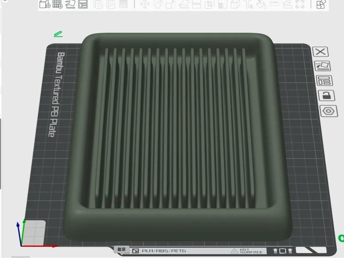
Task: Click the Add model cube icon
Action: 45,4
